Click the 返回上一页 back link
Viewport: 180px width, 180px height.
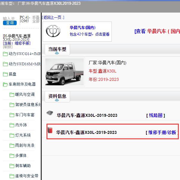[53, 17]
